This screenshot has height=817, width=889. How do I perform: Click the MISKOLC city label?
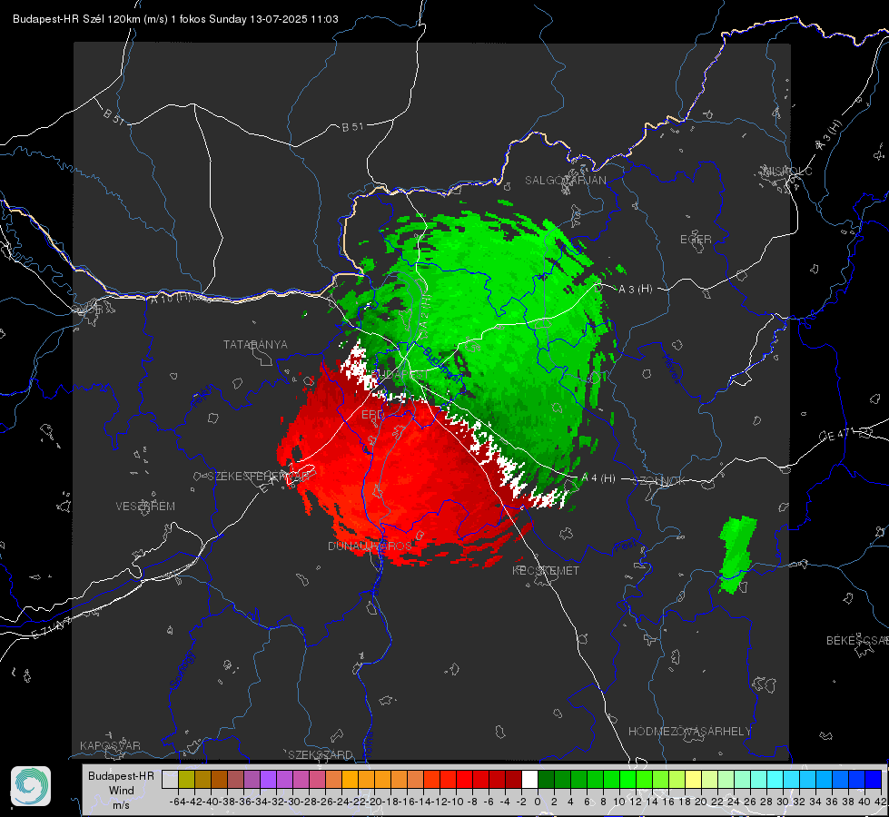[x=787, y=171]
